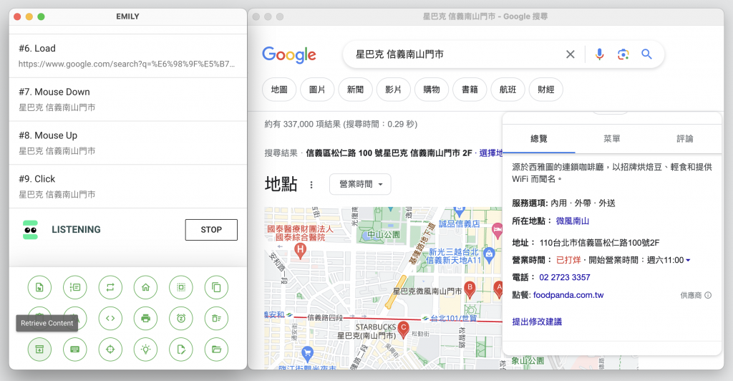
Task: Click the blue magnifier search icon
Action: pyautogui.click(x=646, y=54)
